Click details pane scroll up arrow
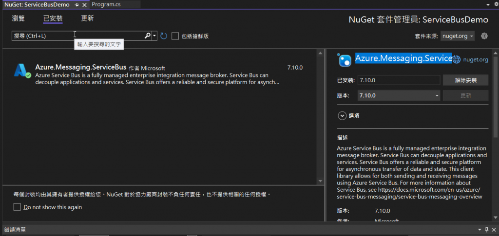The width and height of the screenshot is (499, 236). point(495,53)
